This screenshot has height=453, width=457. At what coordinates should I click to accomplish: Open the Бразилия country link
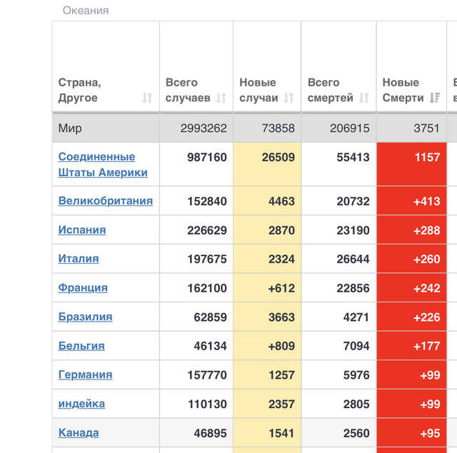86,317
